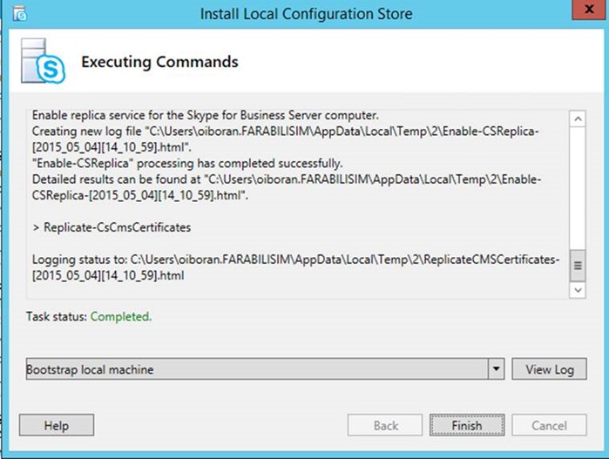Expand the Bootstrap local machine dropdown arrow

(x=496, y=369)
